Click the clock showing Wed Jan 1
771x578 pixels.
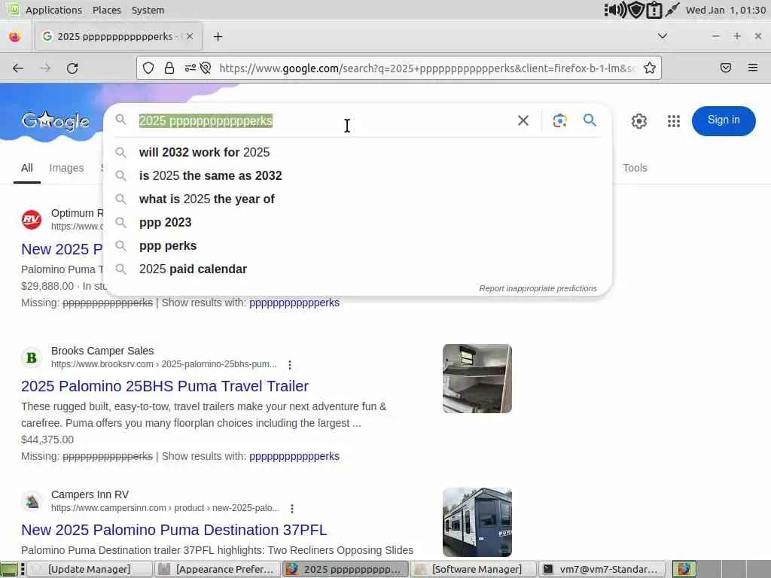pyautogui.click(x=725, y=10)
